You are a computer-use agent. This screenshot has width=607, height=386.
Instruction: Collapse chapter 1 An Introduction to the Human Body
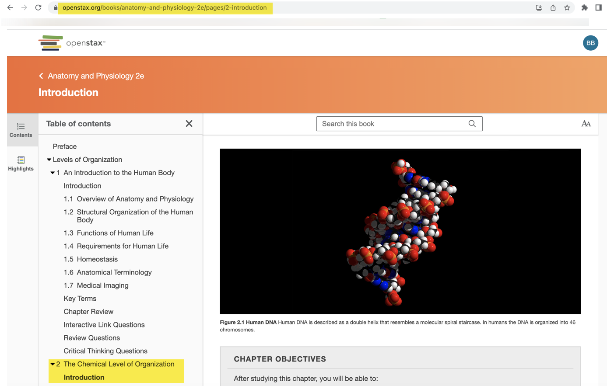click(53, 173)
